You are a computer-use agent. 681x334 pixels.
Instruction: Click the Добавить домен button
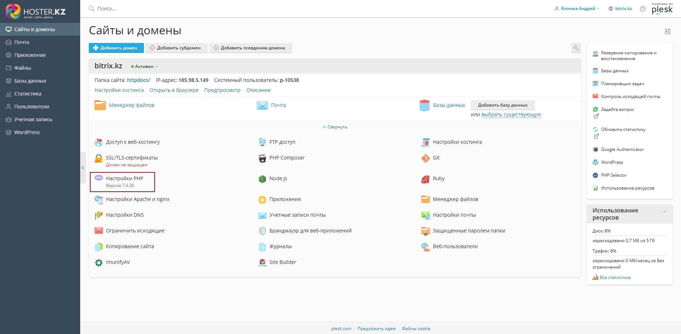click(x=116, y=48)
